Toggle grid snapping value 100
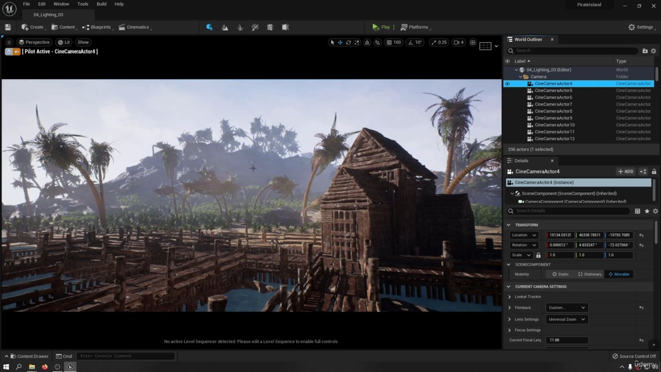This screenshot has height=372, width=661. (x=394, y=42)
